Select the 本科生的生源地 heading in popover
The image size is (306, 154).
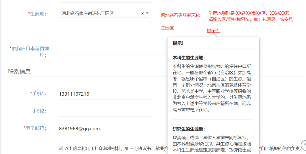click(189, 58)
